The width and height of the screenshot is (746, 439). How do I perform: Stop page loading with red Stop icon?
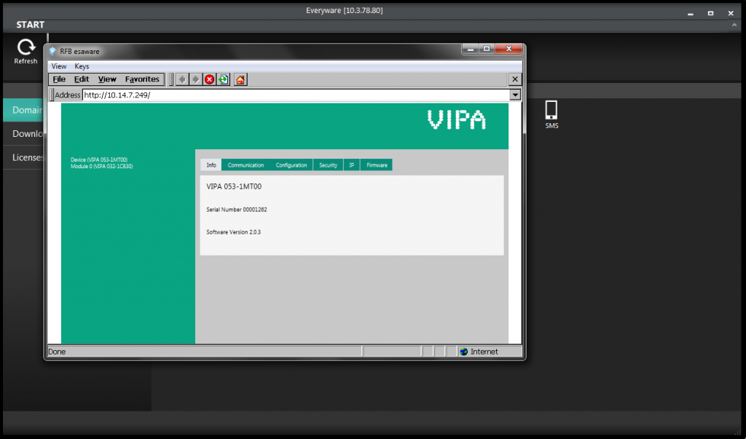[x=209, y=79]
